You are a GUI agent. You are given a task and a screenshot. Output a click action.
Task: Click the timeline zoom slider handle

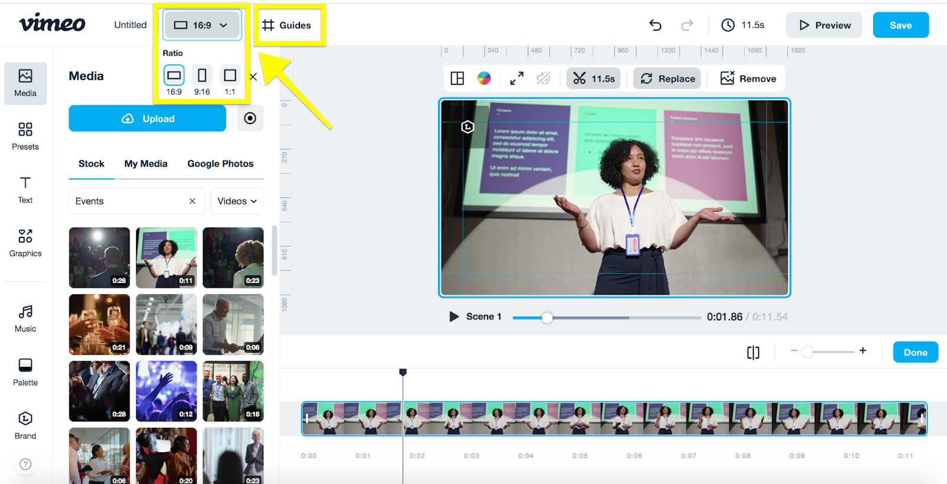point(807,352)
